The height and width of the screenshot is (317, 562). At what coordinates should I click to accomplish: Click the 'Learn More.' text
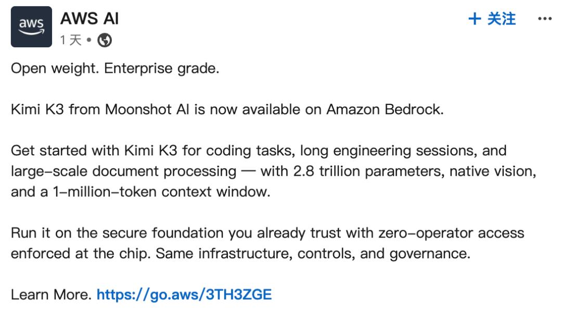pos(51,295)
